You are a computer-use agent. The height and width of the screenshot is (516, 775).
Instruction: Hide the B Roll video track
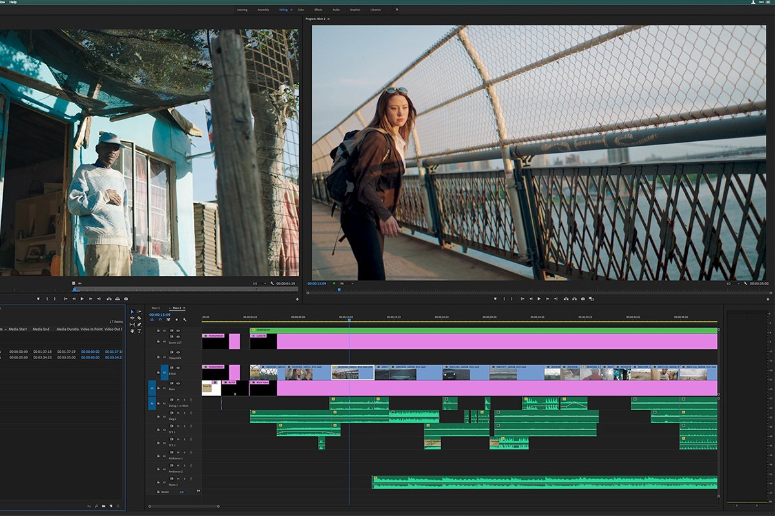point(178,368)
